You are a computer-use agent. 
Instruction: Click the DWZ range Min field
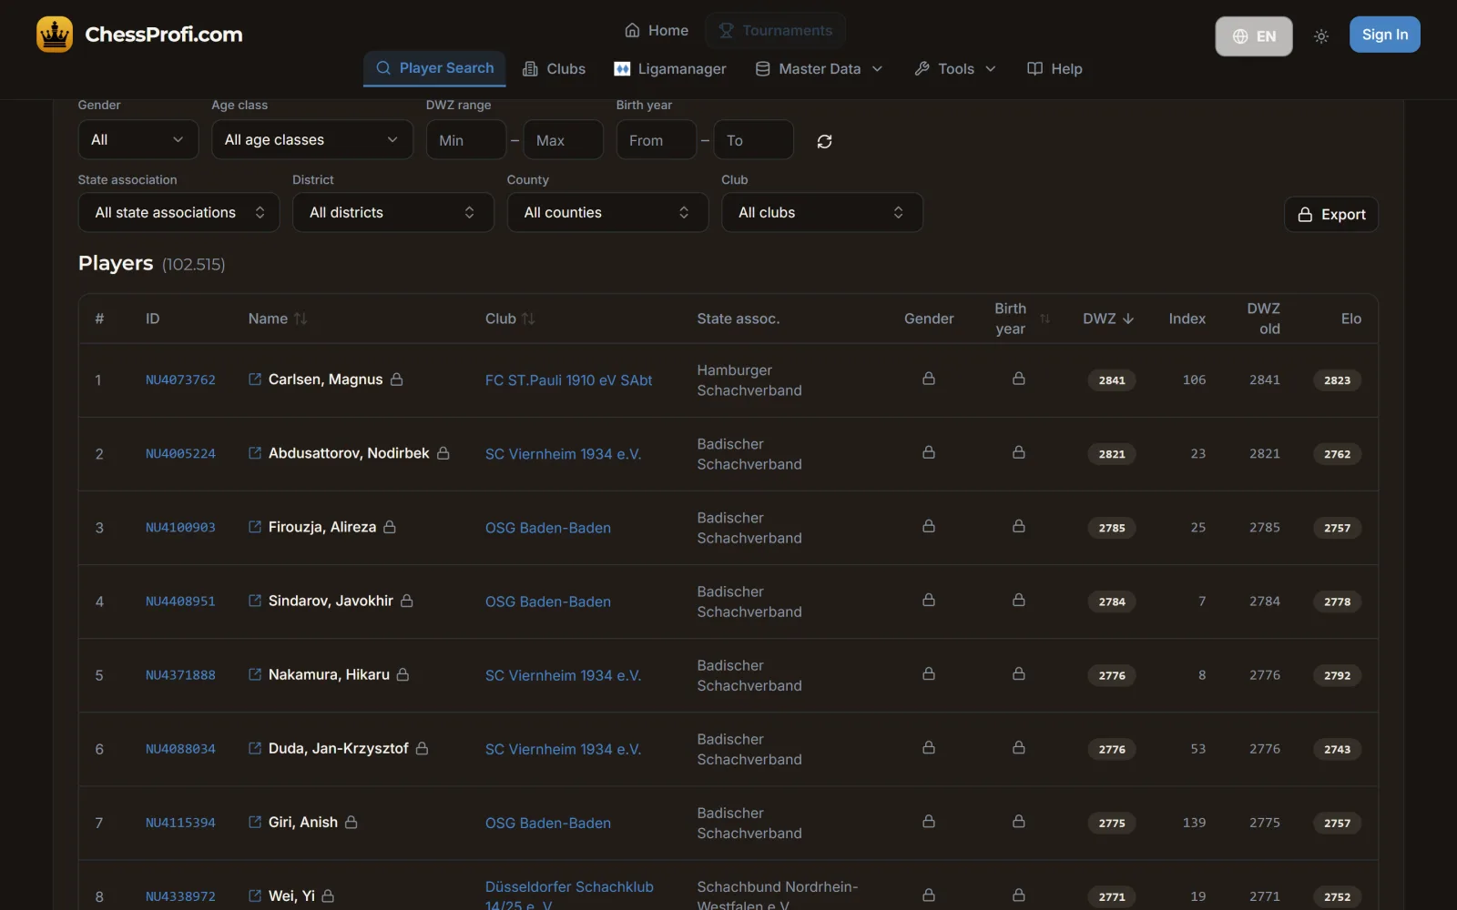click(466, 140)
